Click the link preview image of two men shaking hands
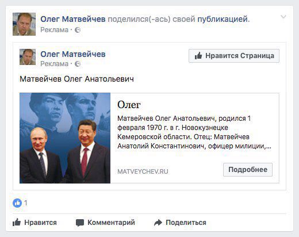299x237 pixels. [65, 138]
